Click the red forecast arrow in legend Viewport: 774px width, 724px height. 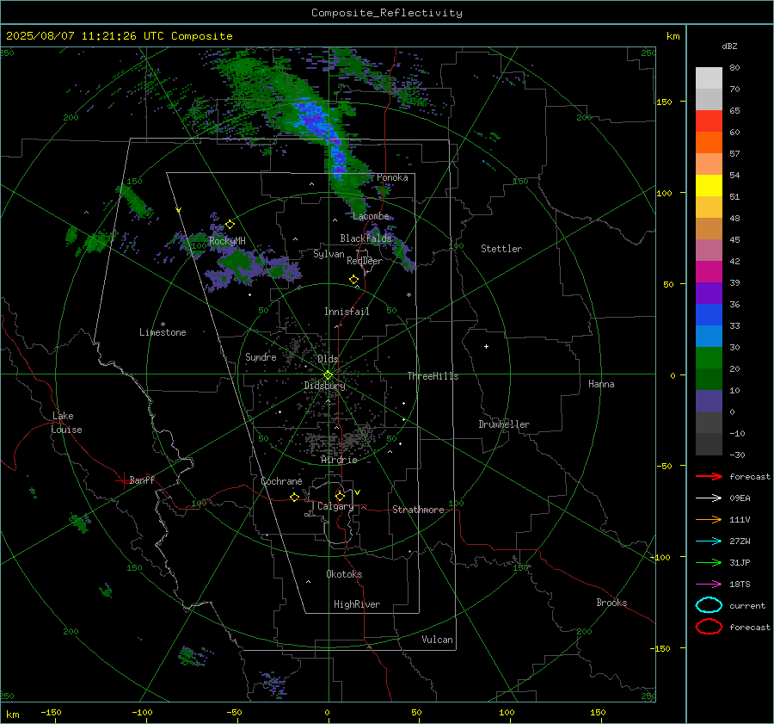pos(709,476)
